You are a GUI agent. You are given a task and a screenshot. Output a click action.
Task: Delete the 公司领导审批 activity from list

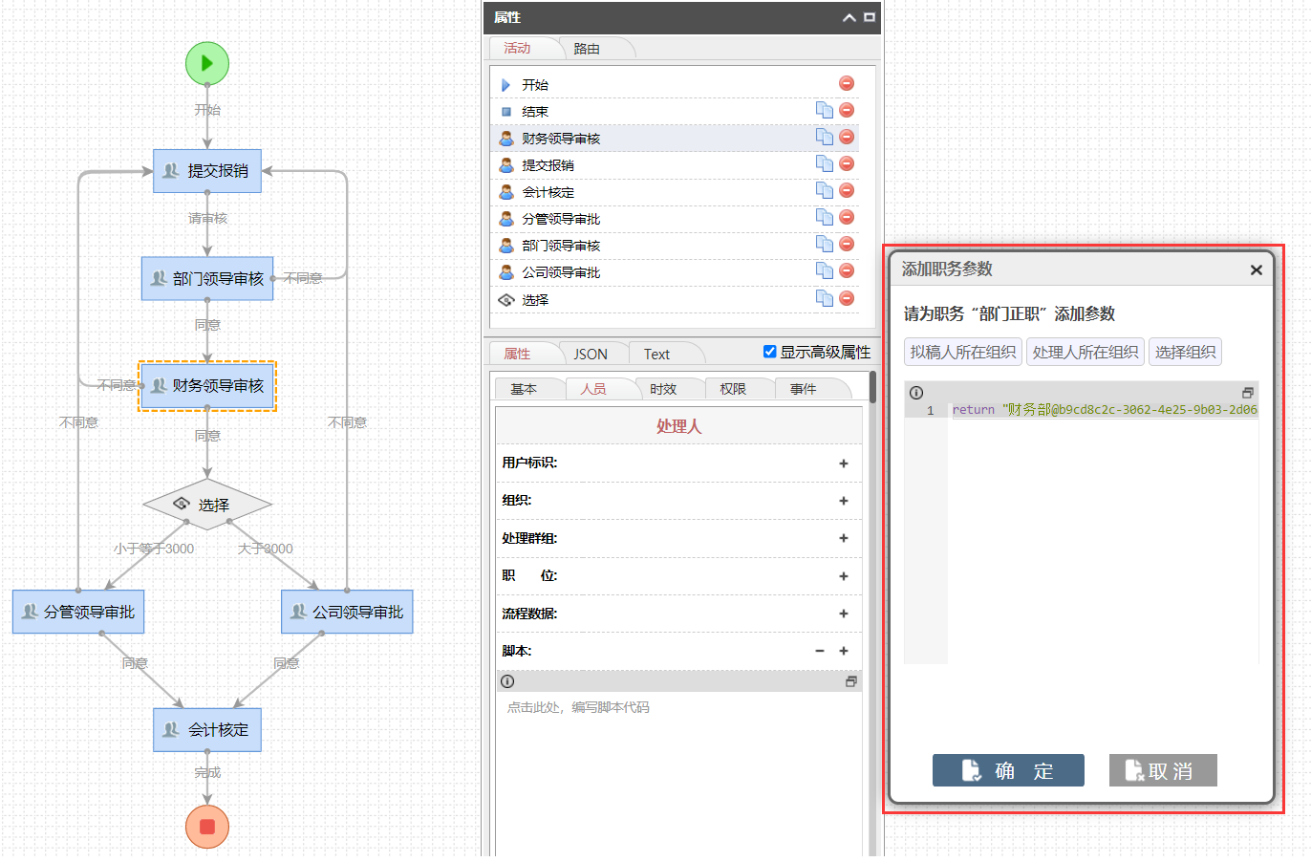(847, 271)
